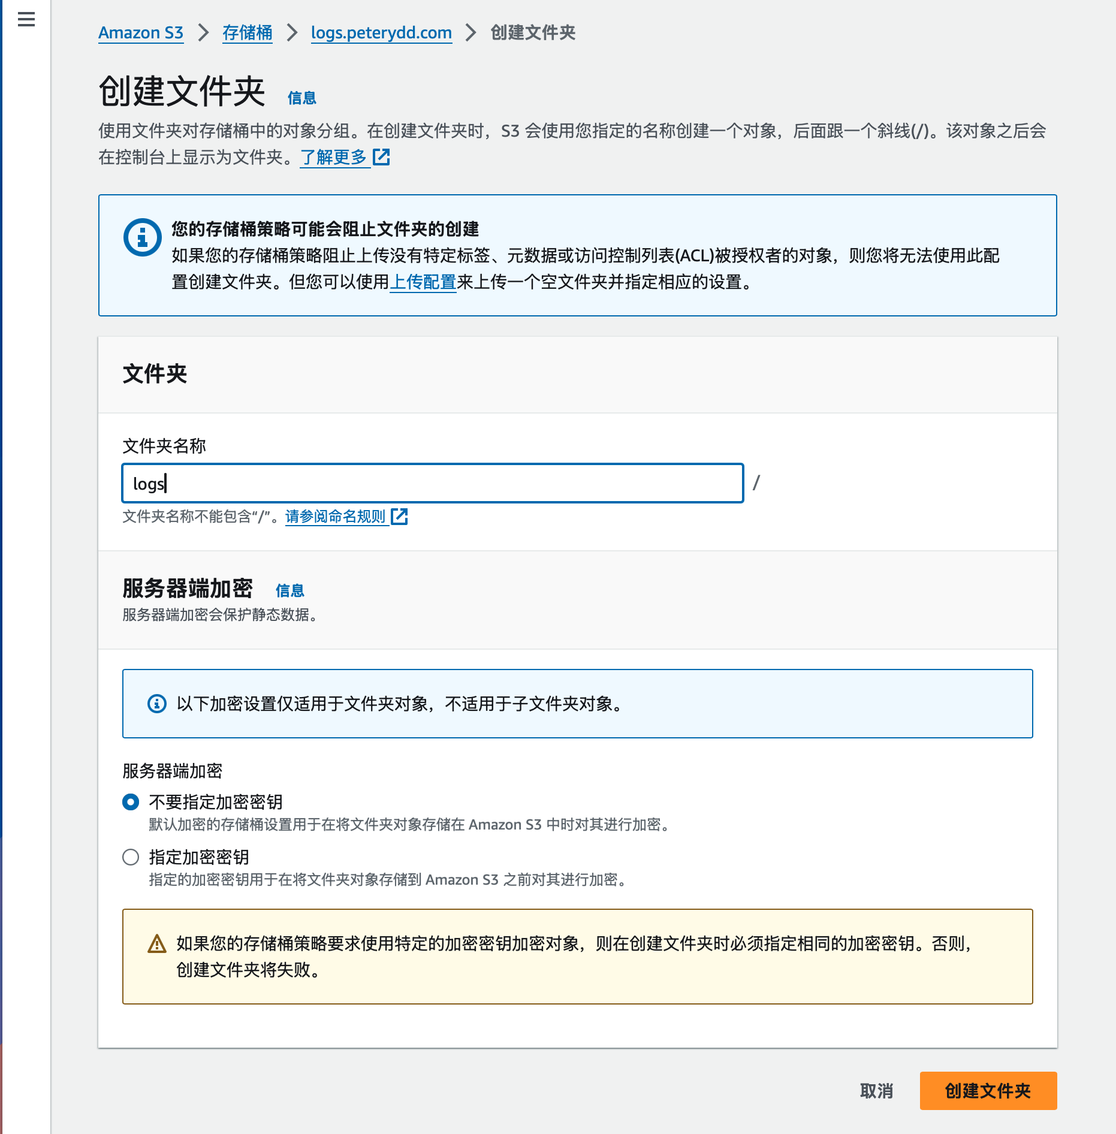Navigate to Amazon S3 via breadcrumb
This screenshot has width=1116, height=1134.
coord(140,33)
